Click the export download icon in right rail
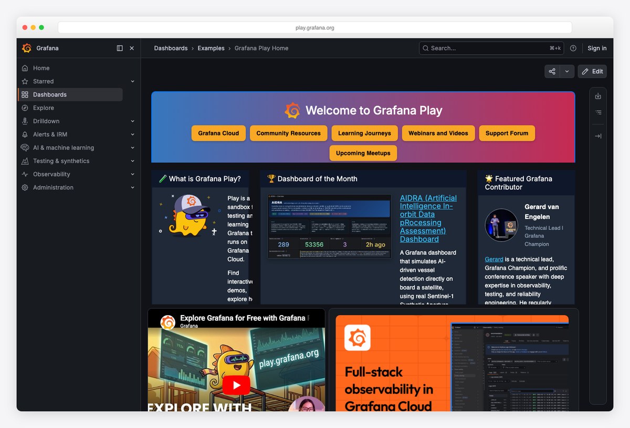Screen dimensions: 630x428 [x=598, y=97]
